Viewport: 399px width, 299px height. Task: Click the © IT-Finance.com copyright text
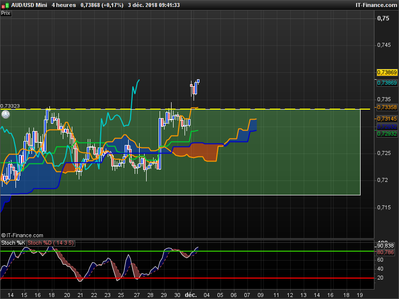tap(22, 235)
